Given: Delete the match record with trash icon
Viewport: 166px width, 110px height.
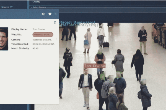Looking at the screenshot, I should (x=55, y=23).
